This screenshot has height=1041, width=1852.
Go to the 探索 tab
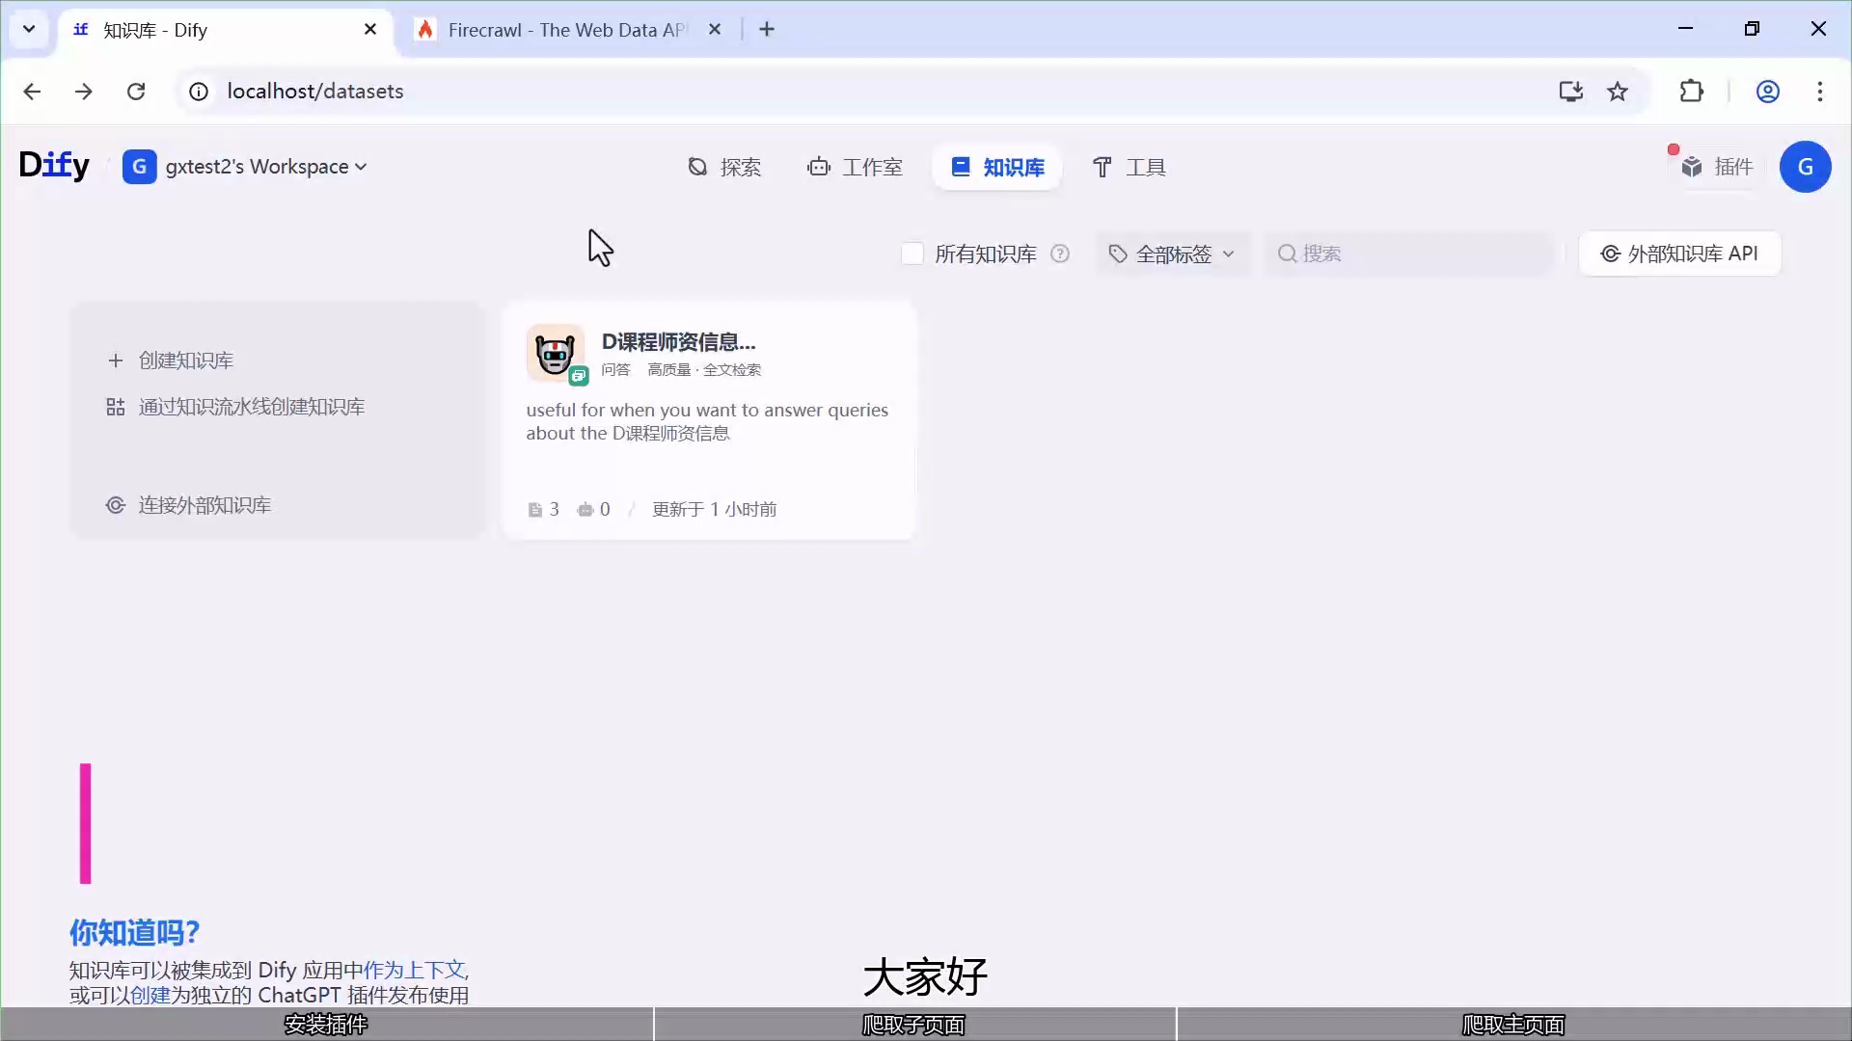click(x=723, y=168)
